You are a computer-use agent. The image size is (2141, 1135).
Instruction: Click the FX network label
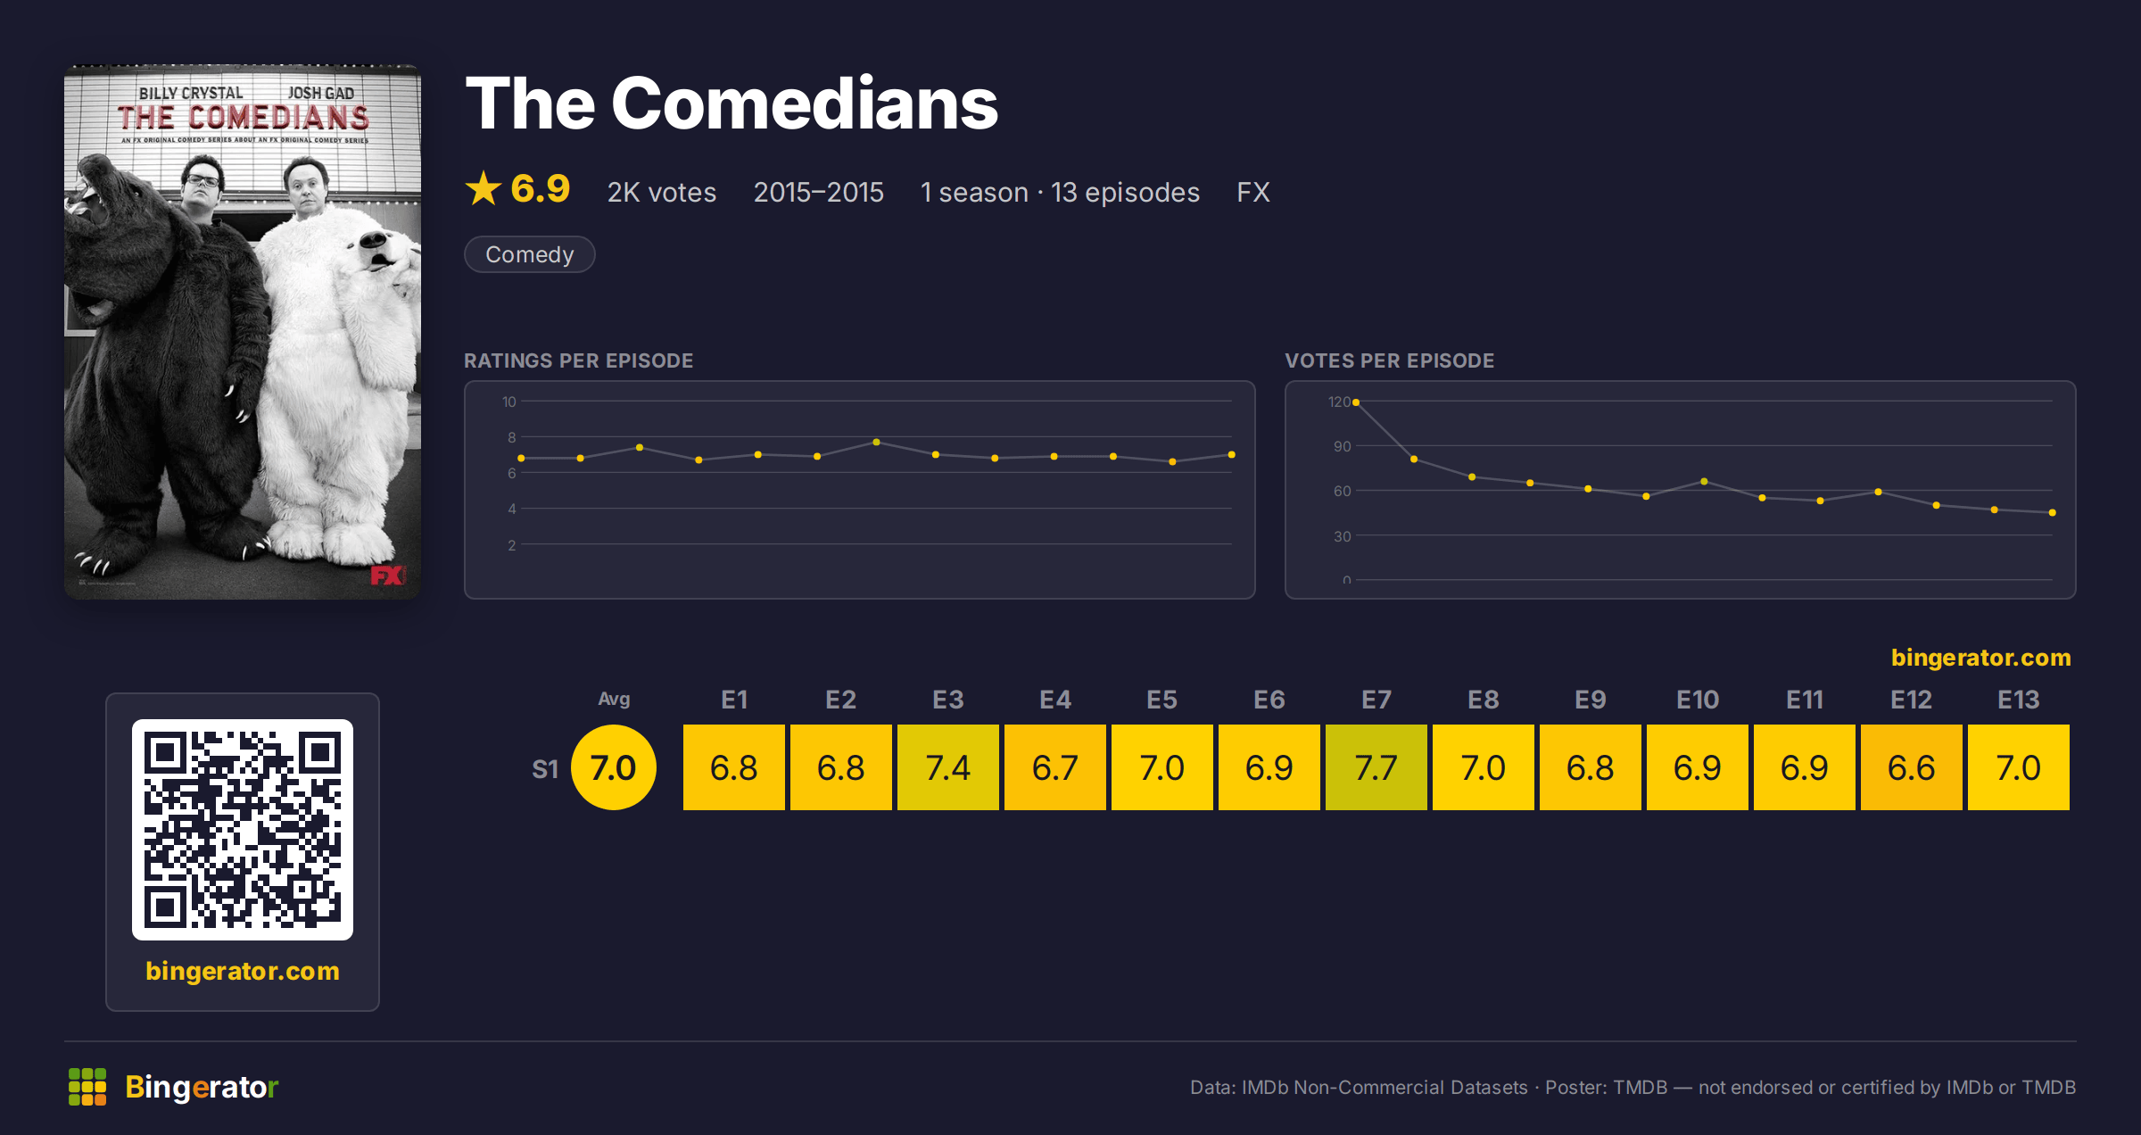[x=1252, y=192]
